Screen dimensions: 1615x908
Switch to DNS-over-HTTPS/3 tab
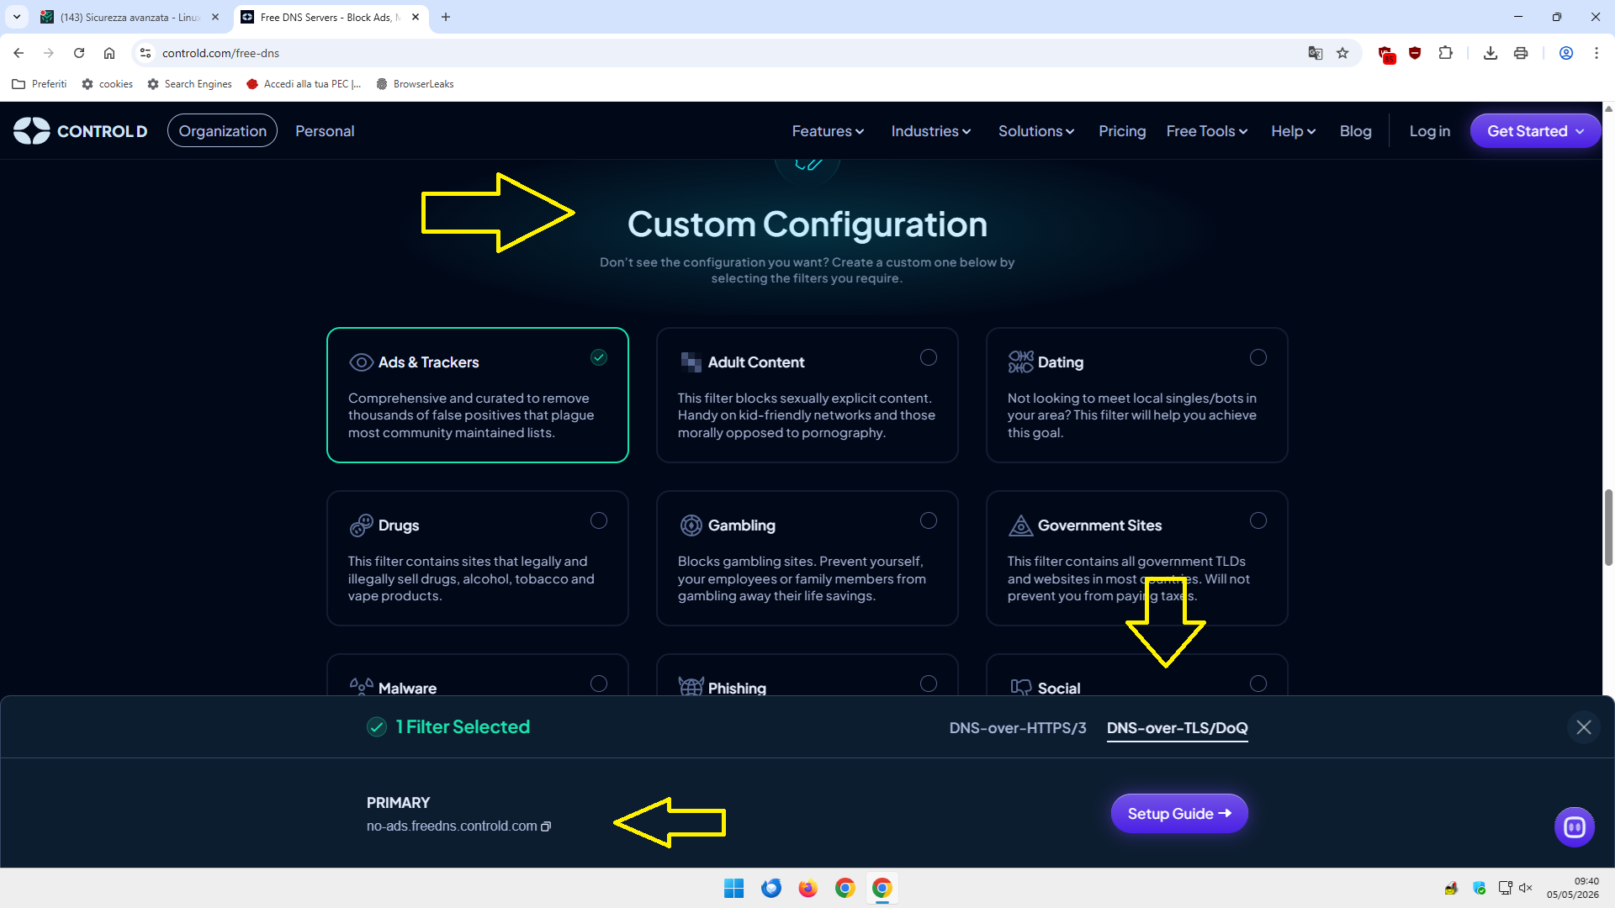1018,728
